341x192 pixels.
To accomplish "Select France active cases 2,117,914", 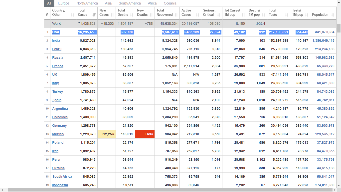I will point(191,66).
